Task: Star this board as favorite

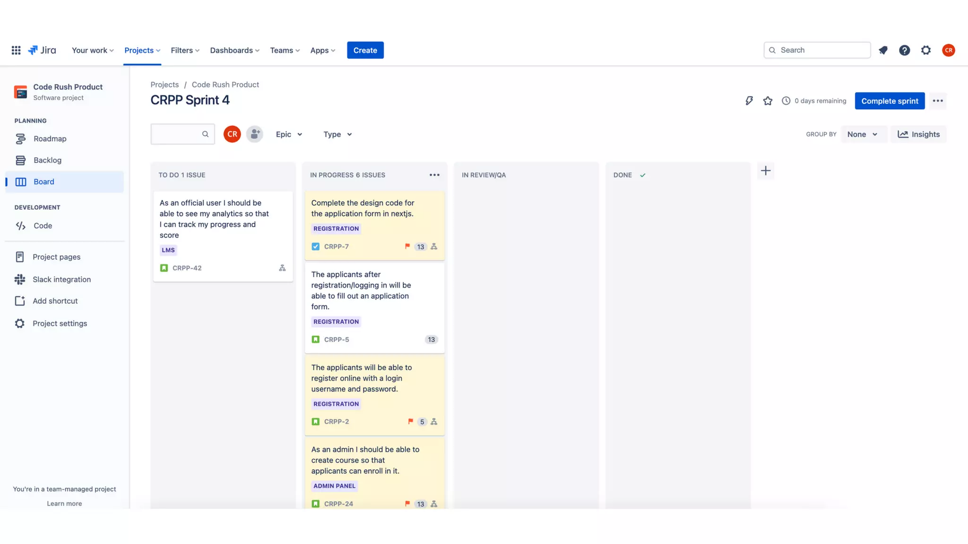Action: pyautogui.click(x=768, y=101)
